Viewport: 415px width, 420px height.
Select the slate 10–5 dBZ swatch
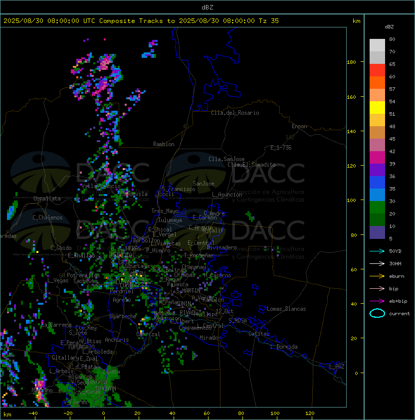click(377, 232)
